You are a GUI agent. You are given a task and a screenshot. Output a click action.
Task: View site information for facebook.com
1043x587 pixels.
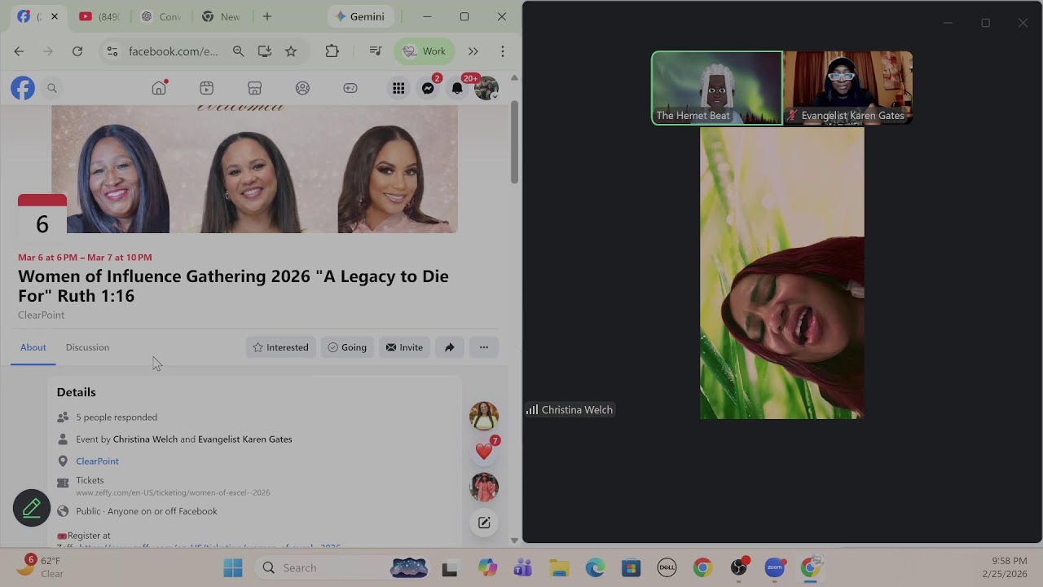point(112,51)
